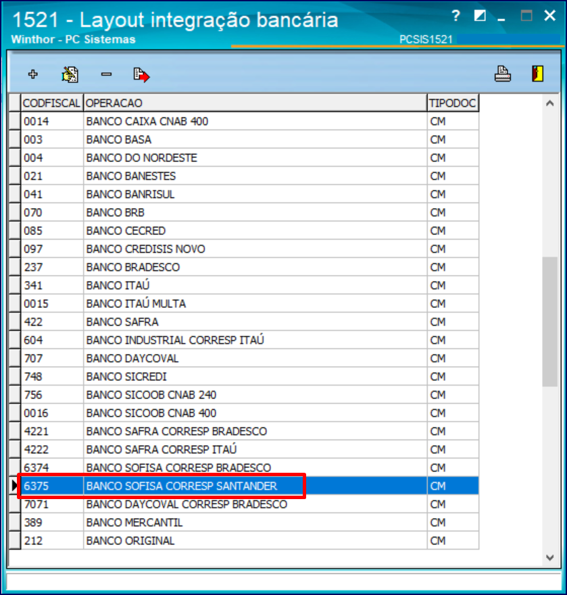This screenshot has height=595, width=567.
Task: Click the scrollbar down arrow
Action: (x=549, y=557)
